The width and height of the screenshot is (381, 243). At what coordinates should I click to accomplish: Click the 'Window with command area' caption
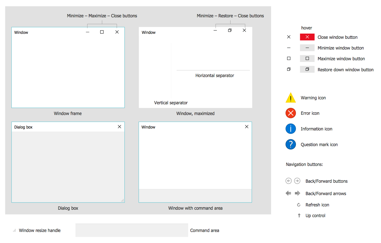[195, 208]
